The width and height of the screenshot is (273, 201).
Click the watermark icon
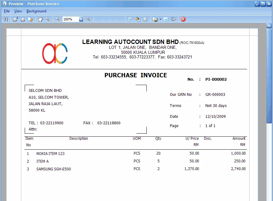tap(145, 19)
